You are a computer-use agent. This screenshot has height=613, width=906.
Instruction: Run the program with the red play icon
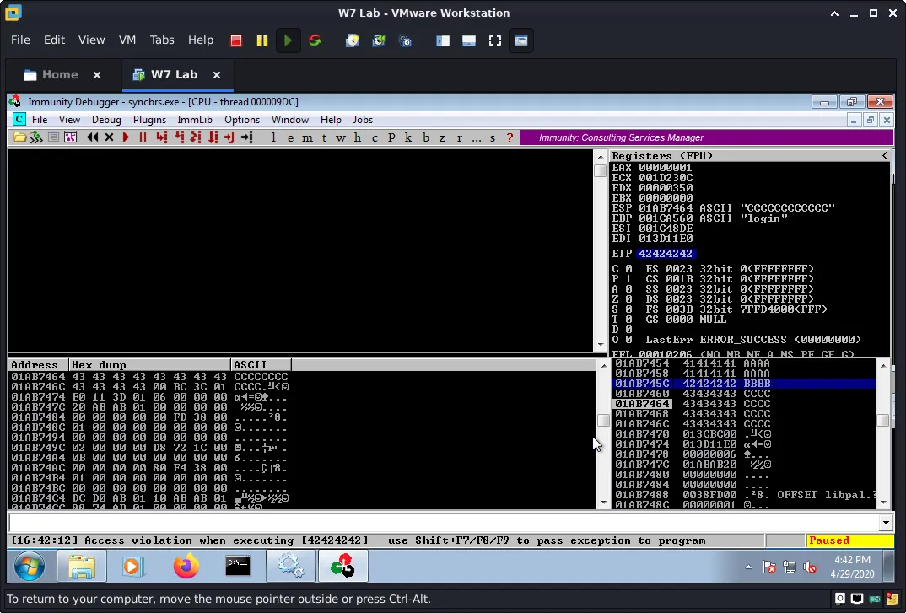(126, 137)
